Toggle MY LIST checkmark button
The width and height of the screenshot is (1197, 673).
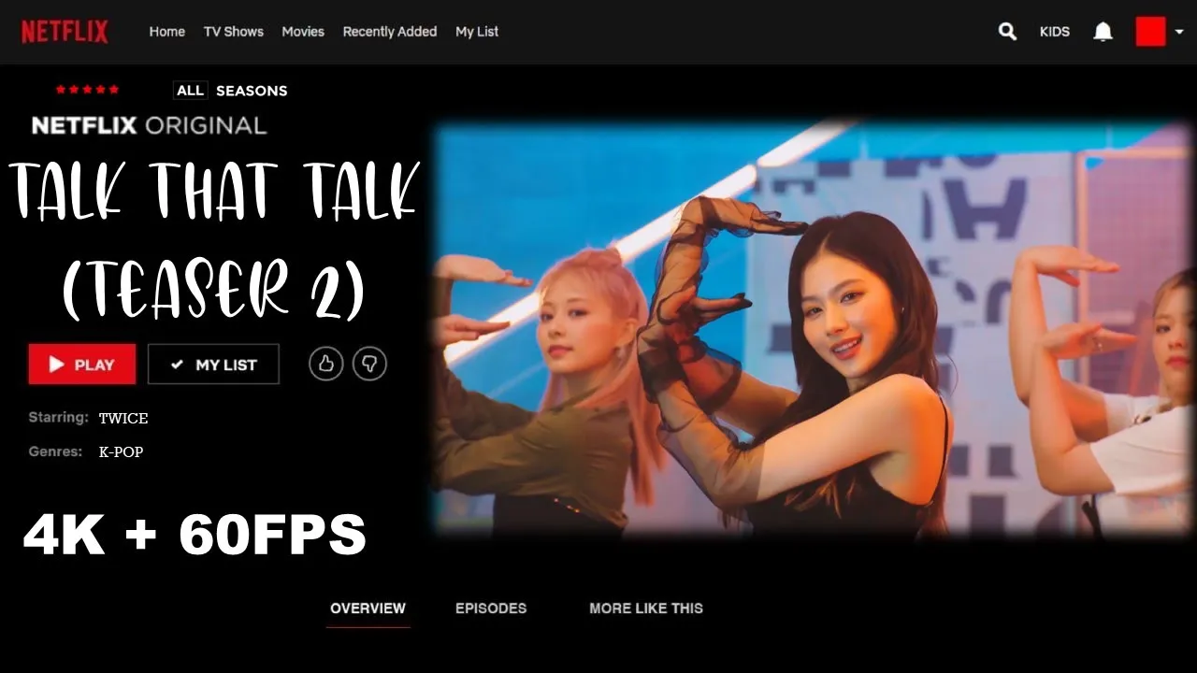click(213, 365)
